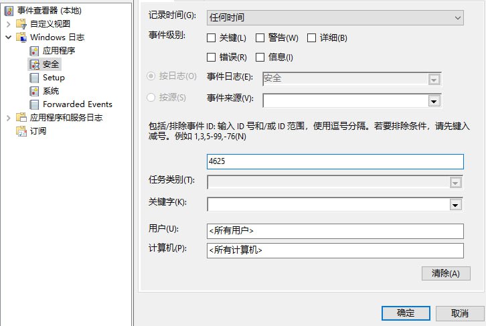Select the 按日志(O) radio button
This screenshot has width=486, height=326.
coord(151,76)
